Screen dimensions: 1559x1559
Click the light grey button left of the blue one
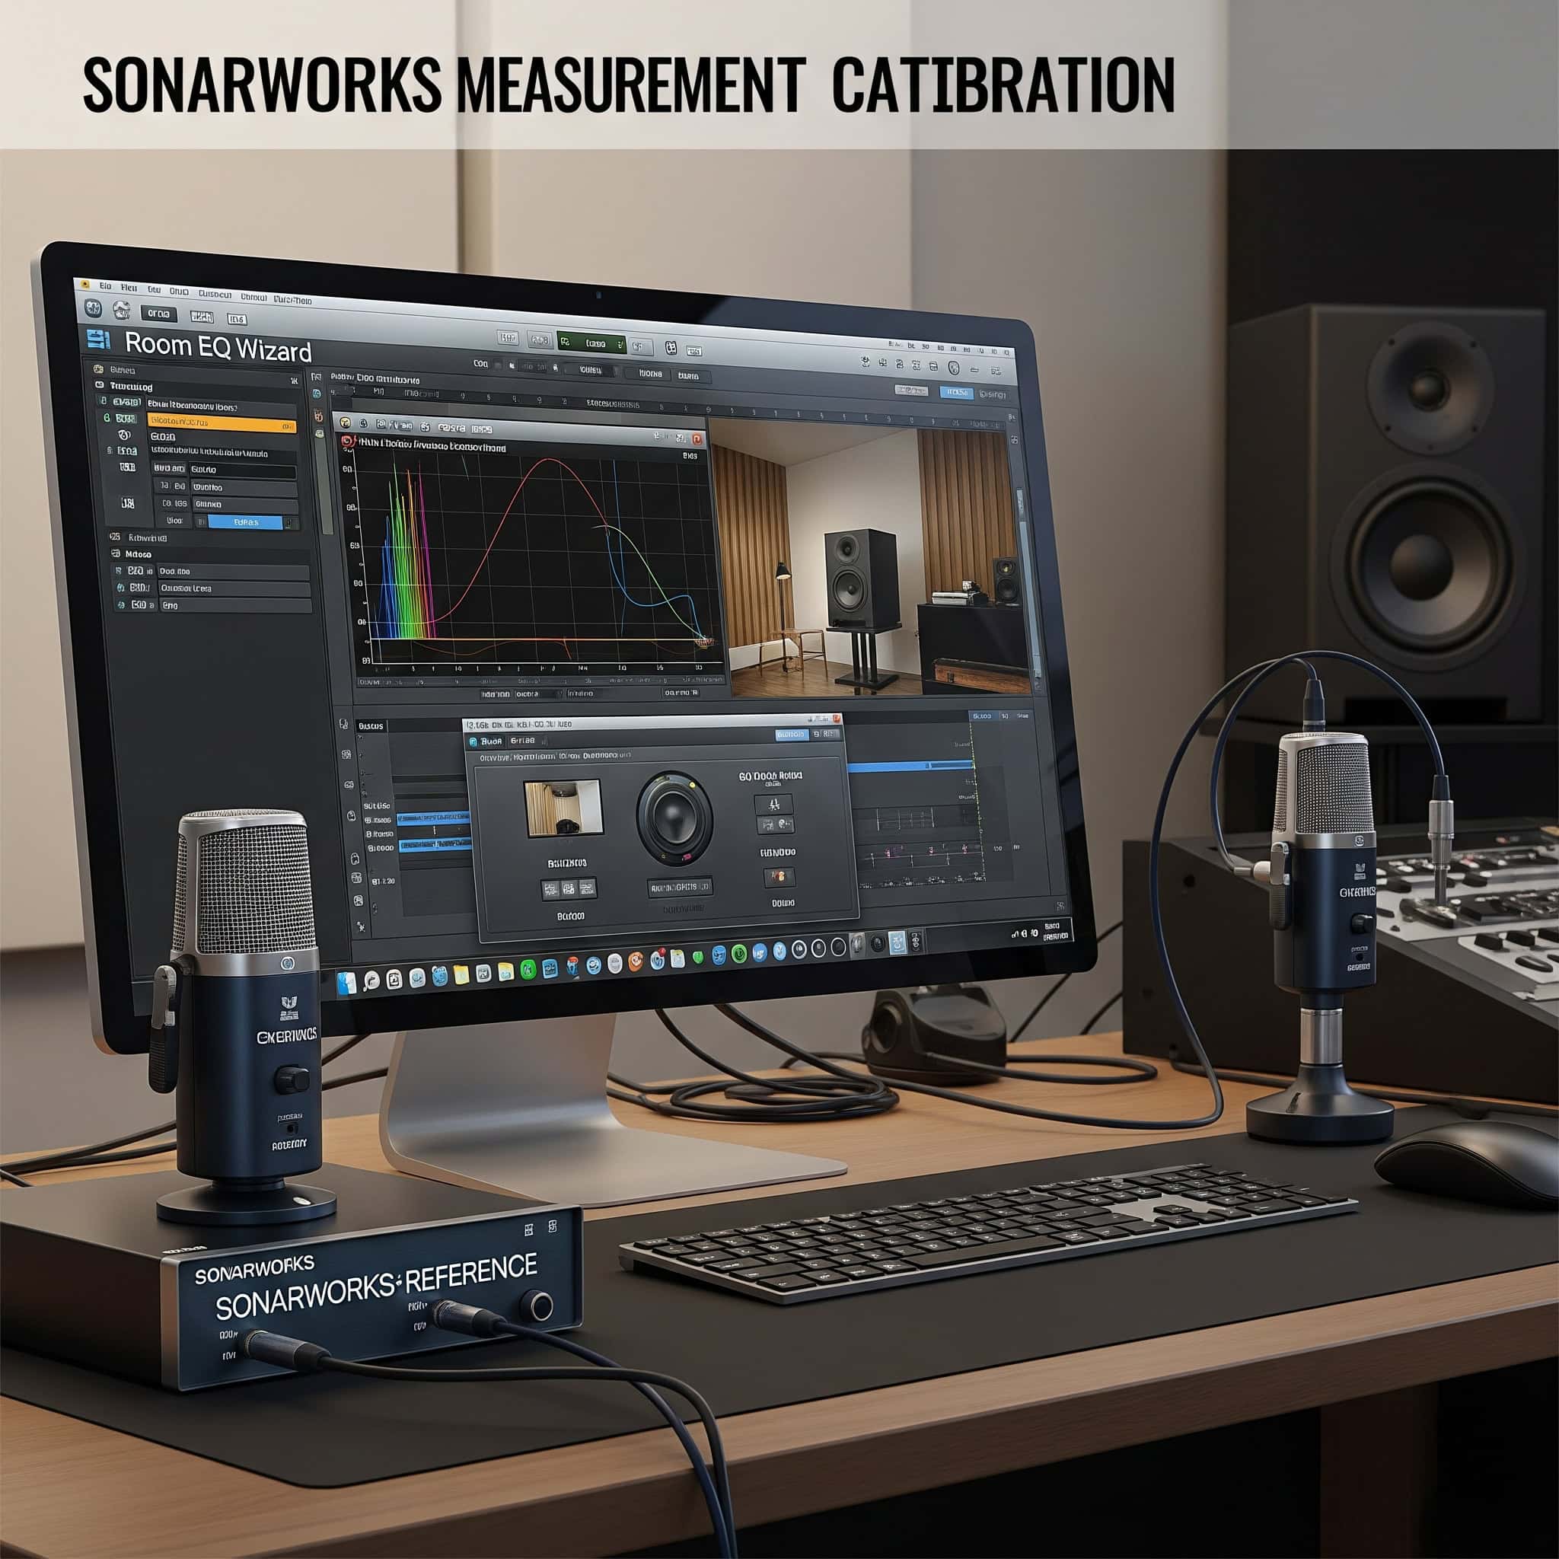[x=911, y=391]
